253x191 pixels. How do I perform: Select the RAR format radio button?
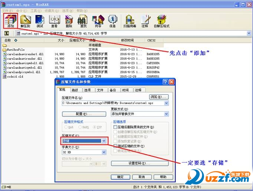click(66, 127)
